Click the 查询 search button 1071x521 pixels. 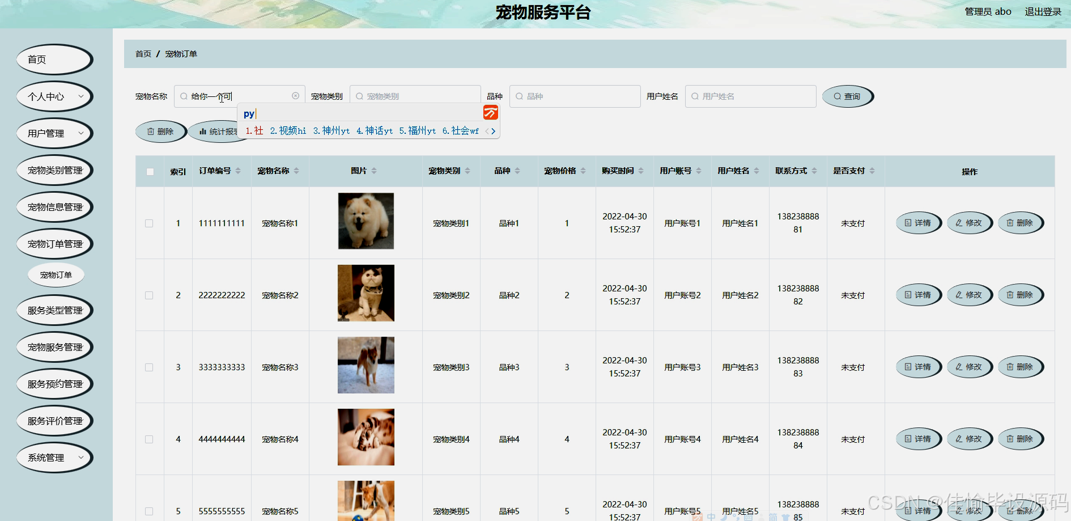[848, 96]
